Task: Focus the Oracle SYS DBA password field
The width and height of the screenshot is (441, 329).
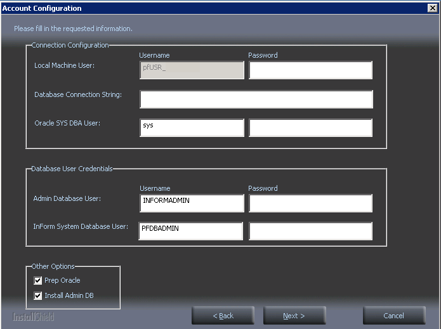Action: point(310,127)
